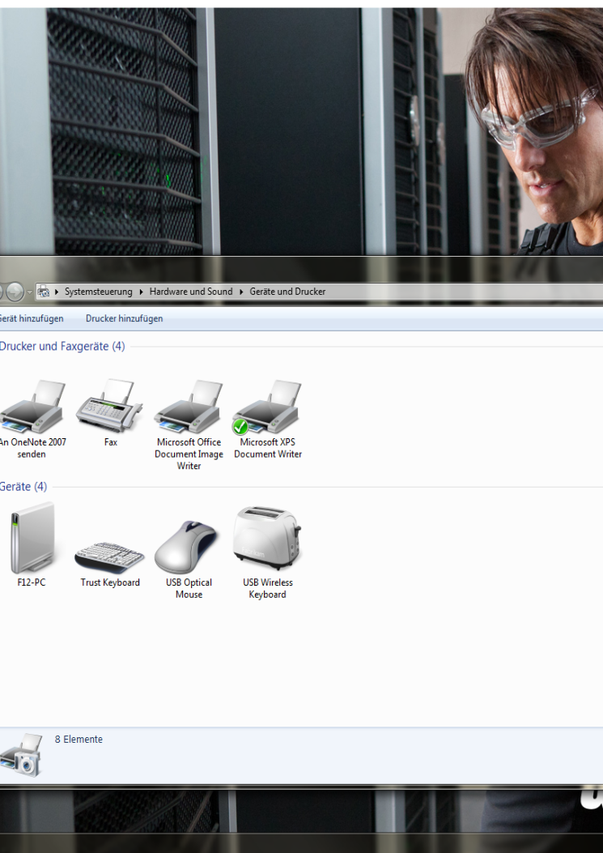Select Microsoft Office Document Image Writer printer
This screenshot has height=853, width=603.
(189, 407)
